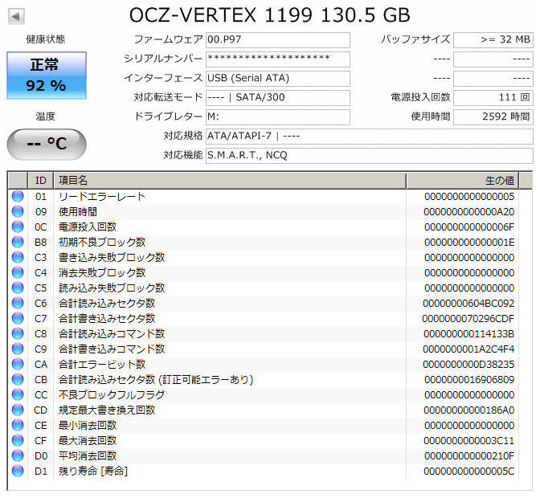This screenshot has width=540, height=498.
Task: Click the status circle for 01 リードエラーレート
Action: [18, 196]
